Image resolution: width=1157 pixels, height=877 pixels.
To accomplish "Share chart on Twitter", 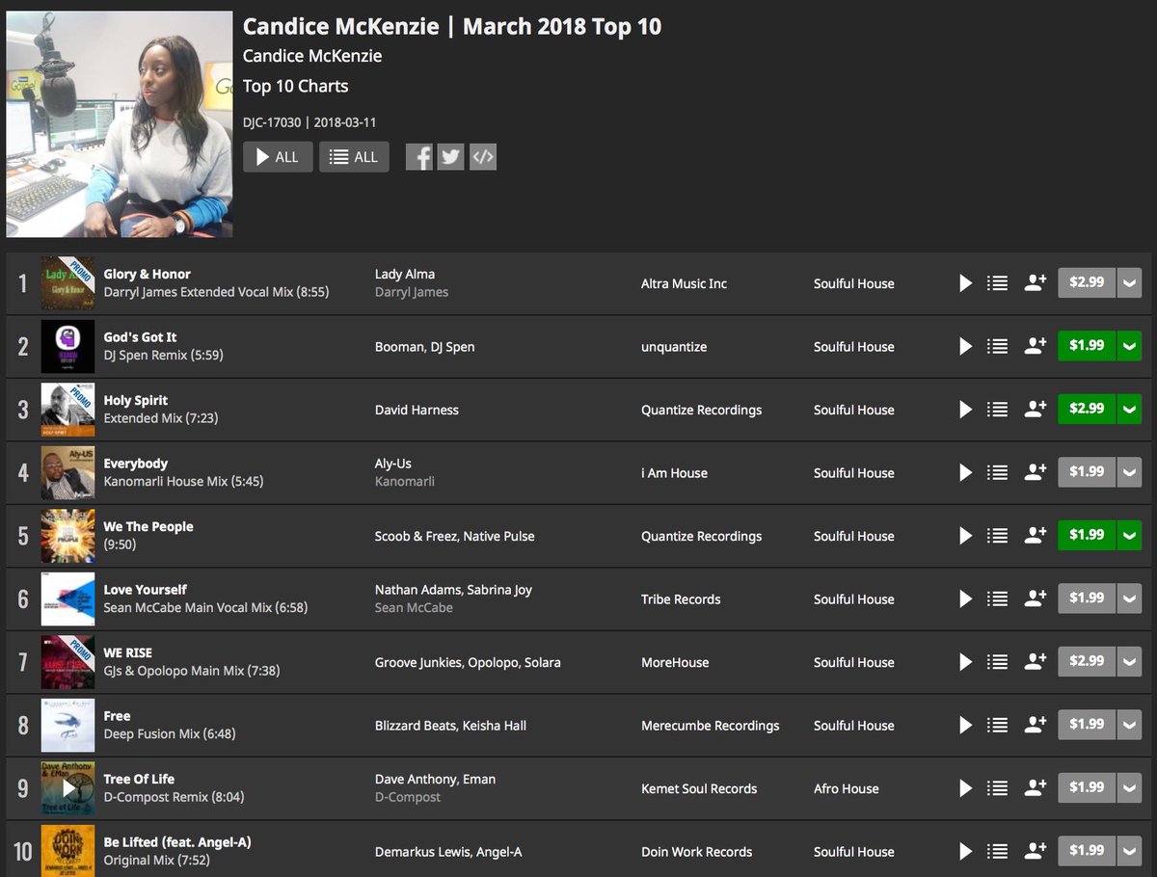I will [451, 157].
